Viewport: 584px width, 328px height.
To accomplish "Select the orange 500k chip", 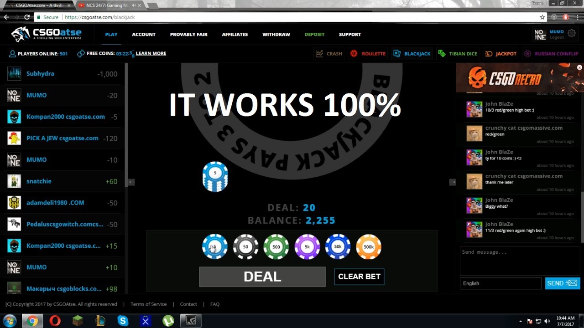I will [368, 246].
